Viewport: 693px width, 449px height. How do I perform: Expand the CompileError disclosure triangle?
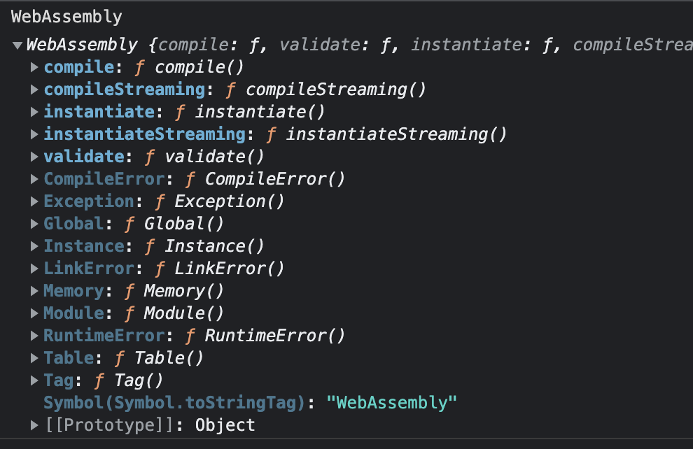coord(34,179)
